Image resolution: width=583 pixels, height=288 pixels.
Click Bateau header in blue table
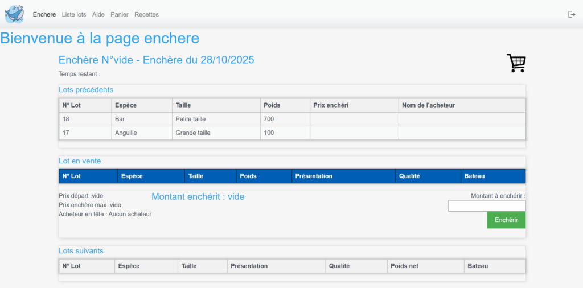coord(474,176)
